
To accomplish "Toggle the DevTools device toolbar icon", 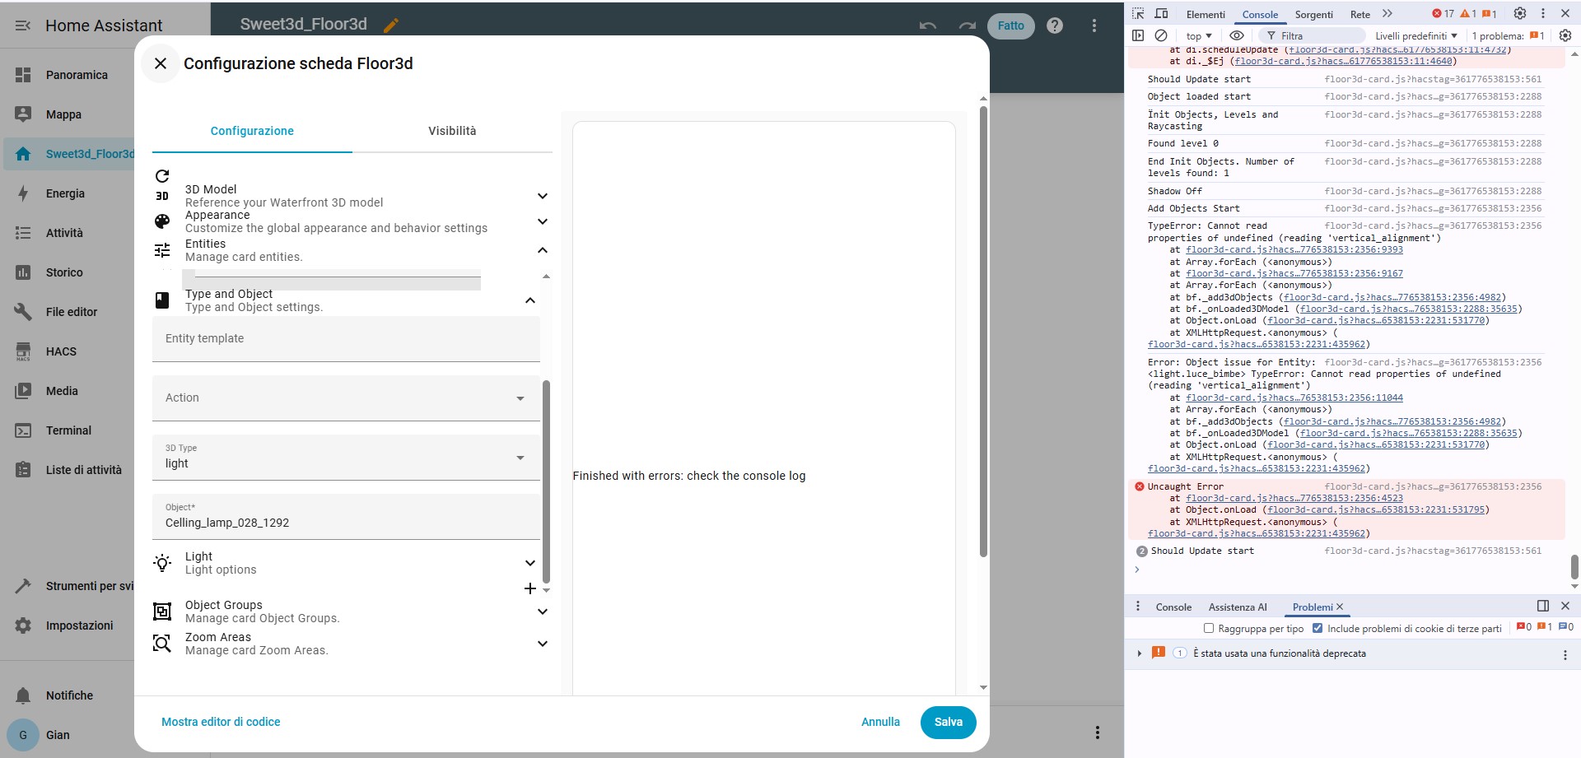I will [x=1161, y=14].
